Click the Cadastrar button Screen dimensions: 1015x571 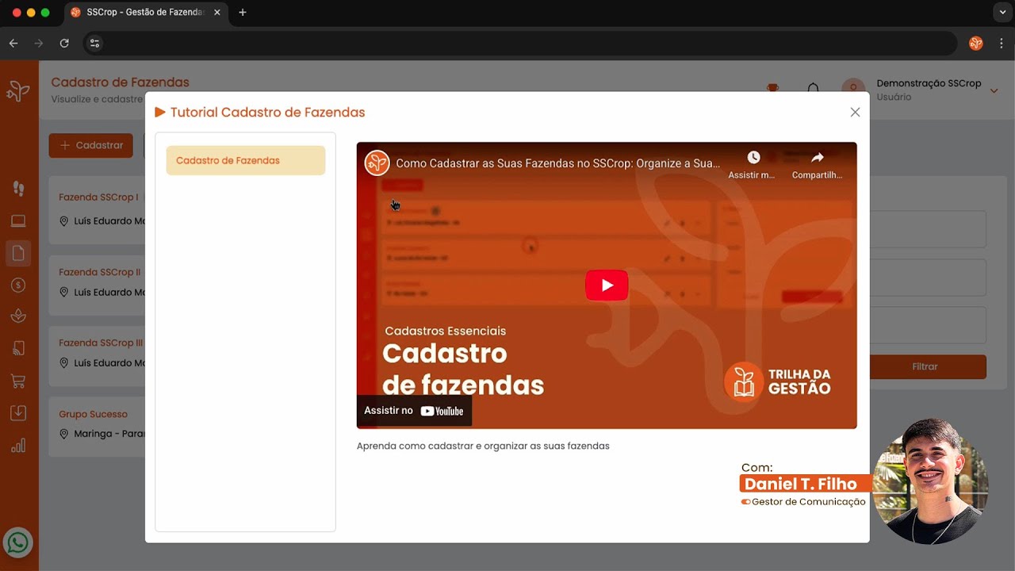pos(91,145)
